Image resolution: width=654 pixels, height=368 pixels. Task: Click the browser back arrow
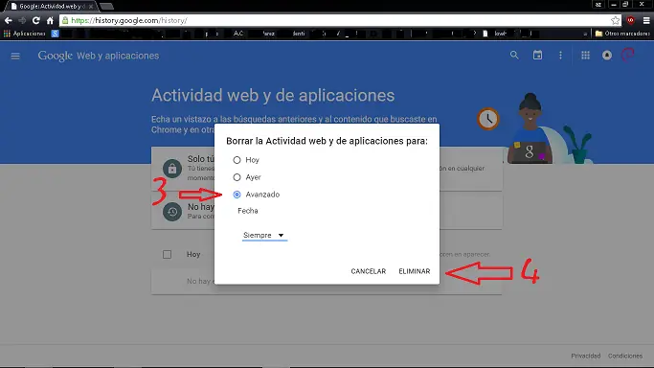pyautogui.click(x=8, y=20)
